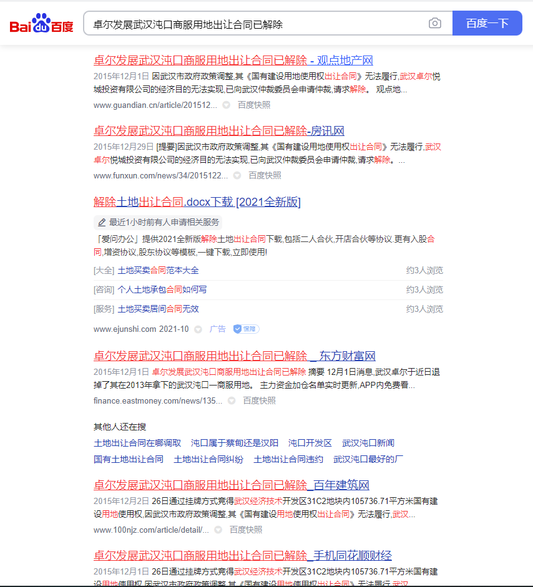The image size is (533, 587).
Task: Search related query 沌口开发区
Action: pyautogui.click(x=310, y=444)
